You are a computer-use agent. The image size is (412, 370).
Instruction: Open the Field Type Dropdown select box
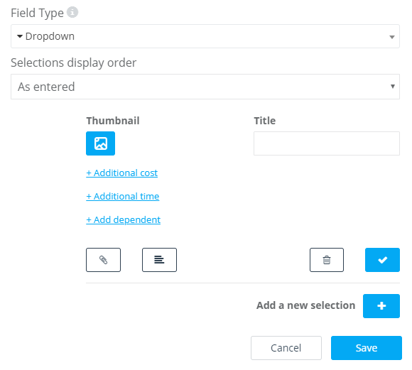pyautogui.click(x=205, y=36)
